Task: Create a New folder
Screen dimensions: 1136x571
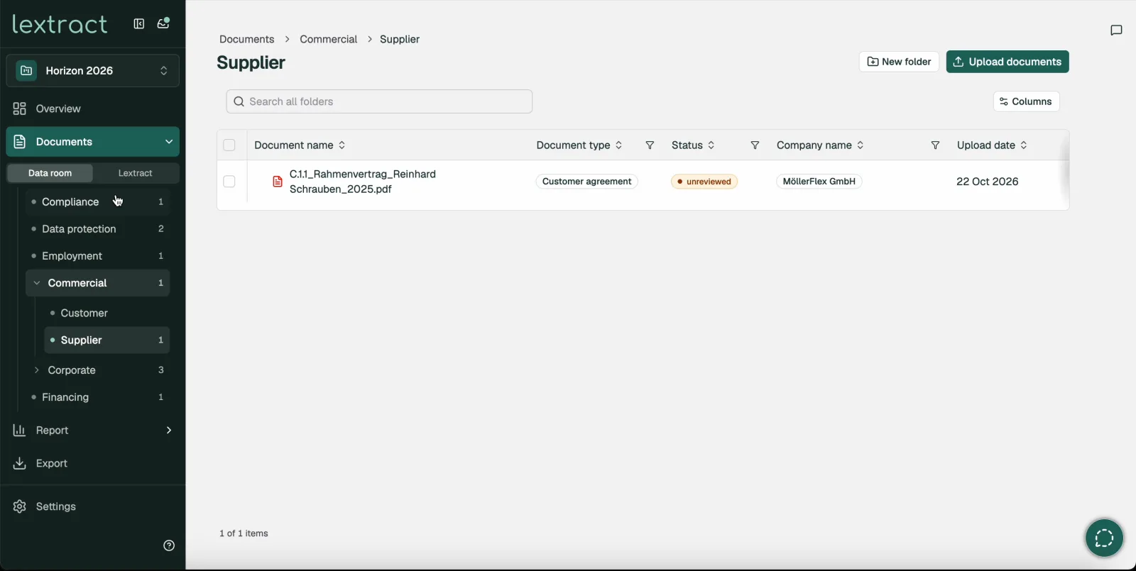Action: tap(899, 62)
